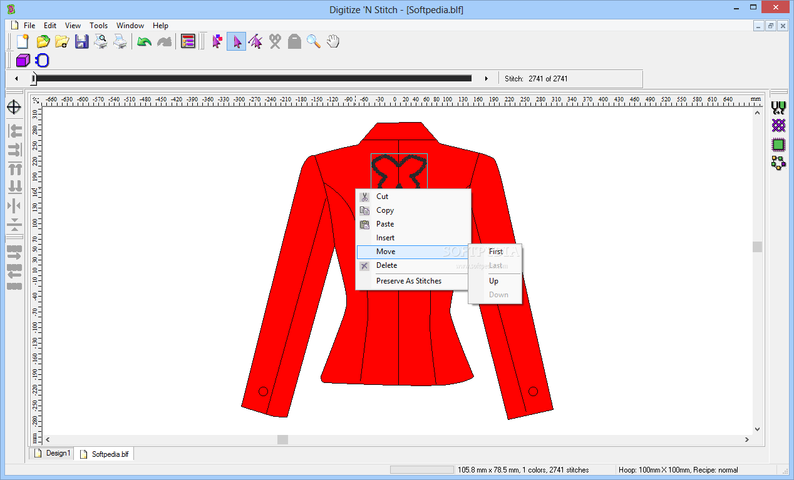
Task: Select Preserve As Stitches option
Action: 413,281
